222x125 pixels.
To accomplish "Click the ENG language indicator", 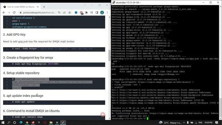I will click(200, 123).
